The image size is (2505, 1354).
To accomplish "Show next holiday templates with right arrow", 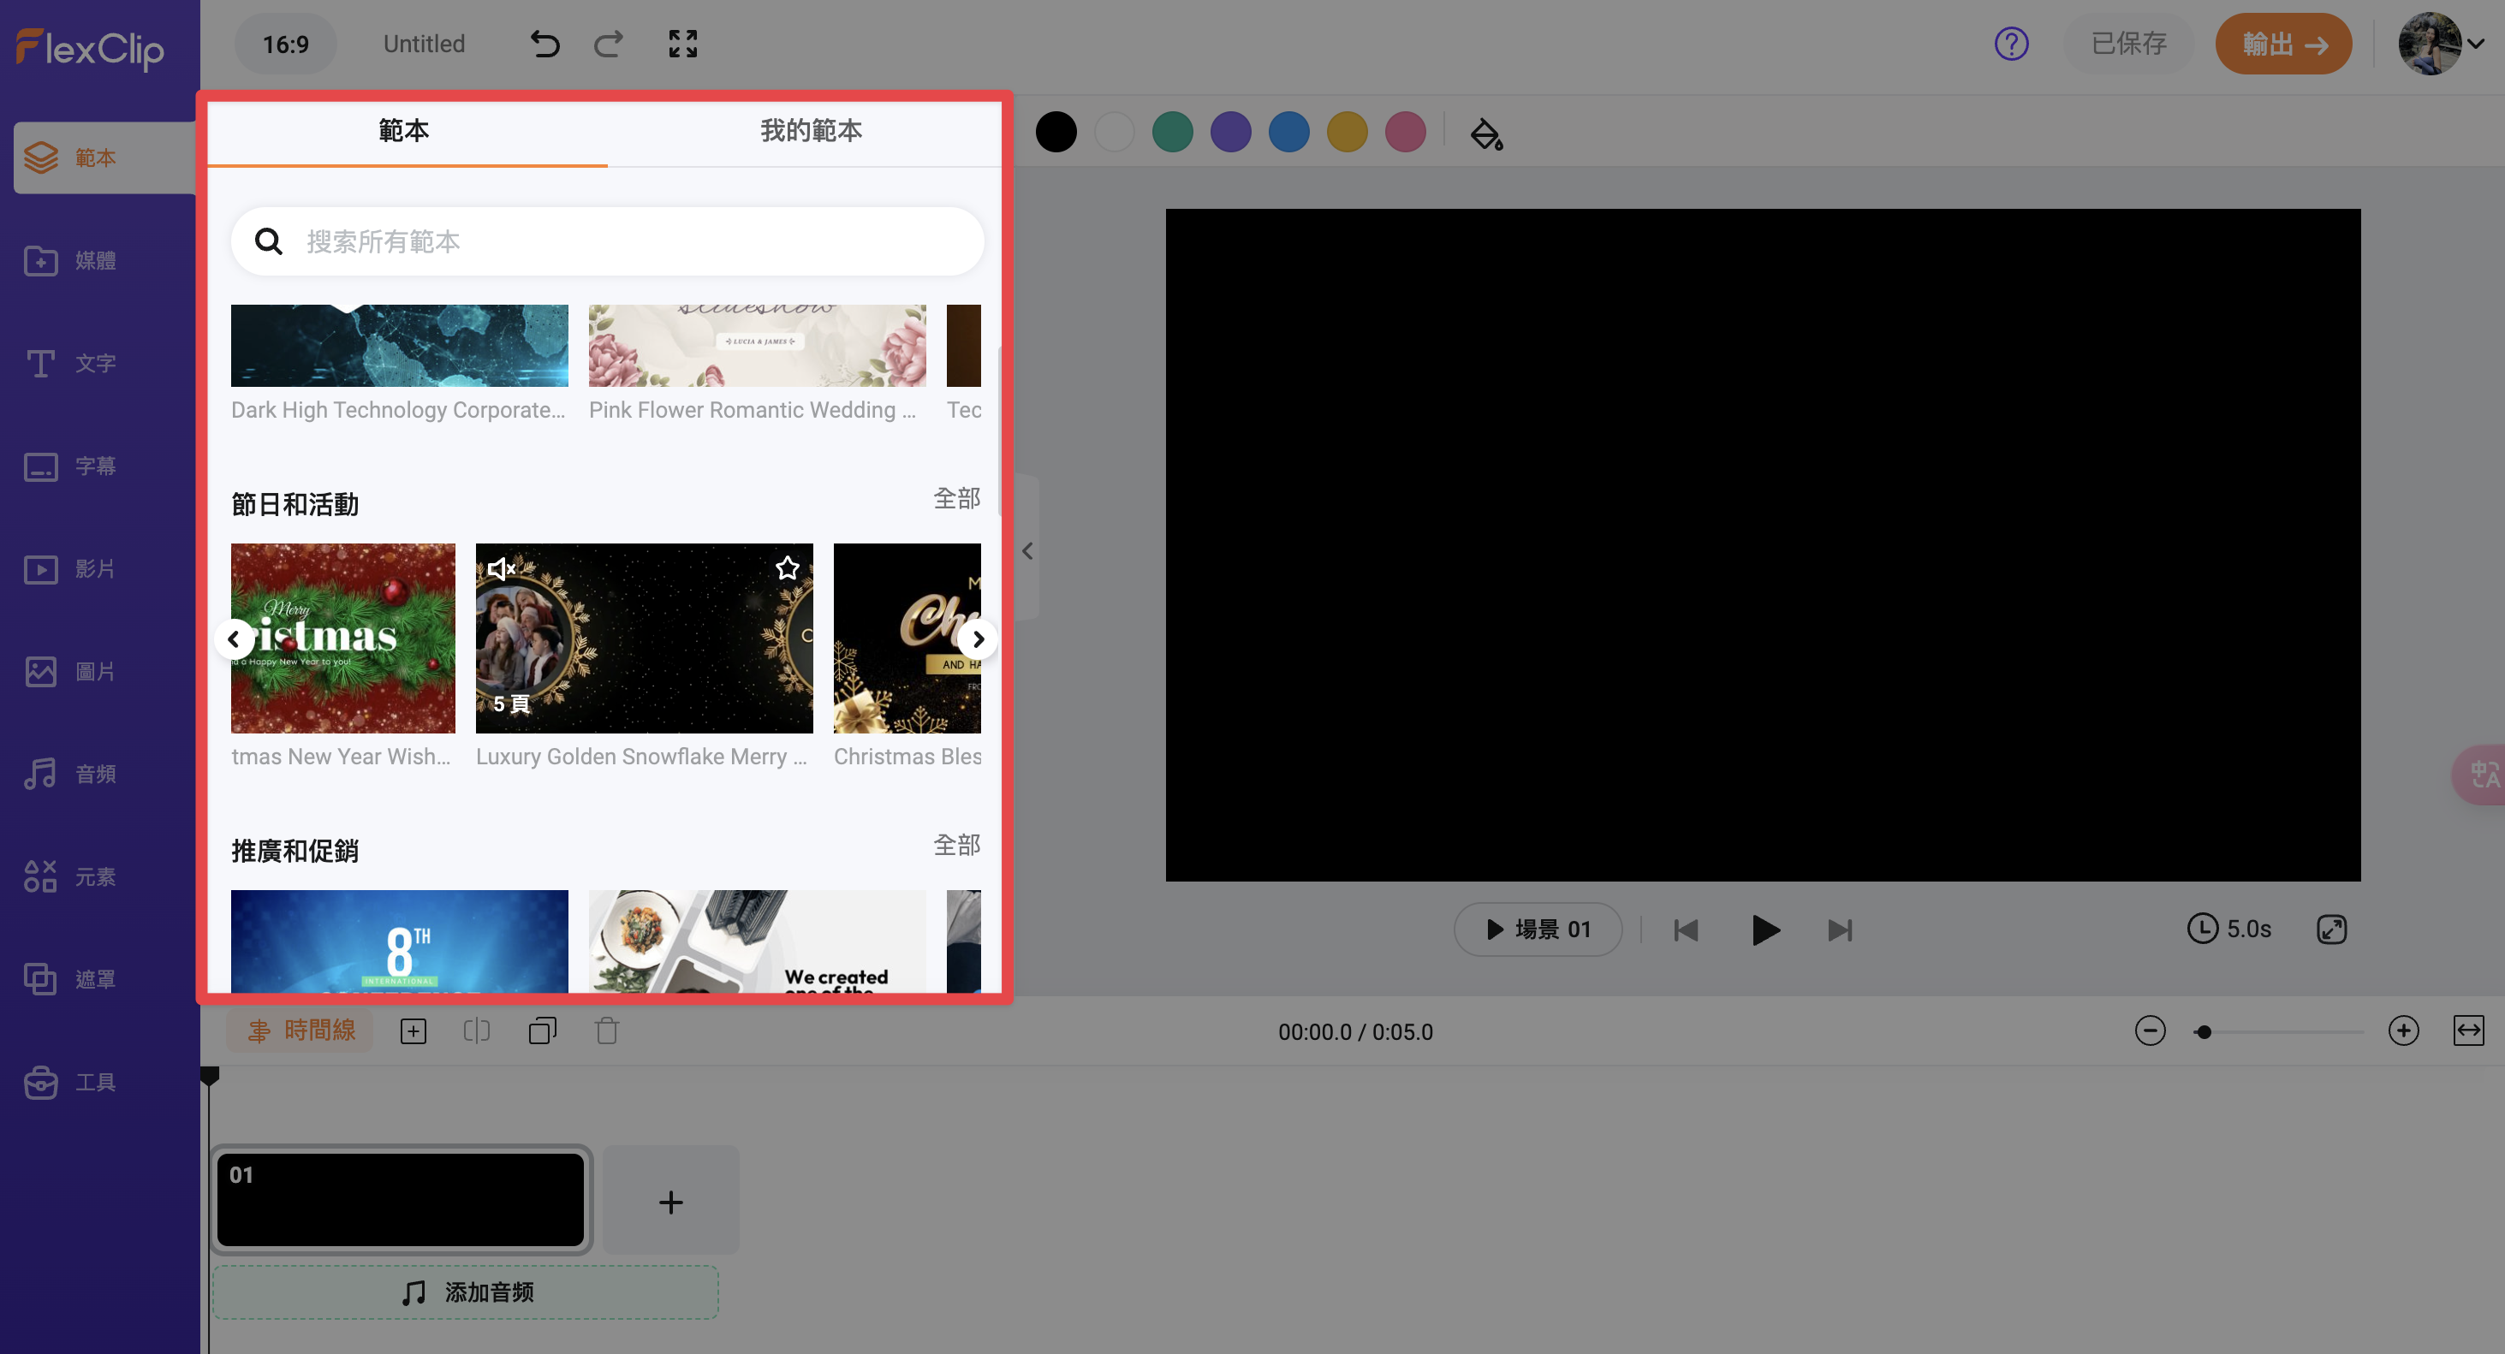I will click(978, 639).
